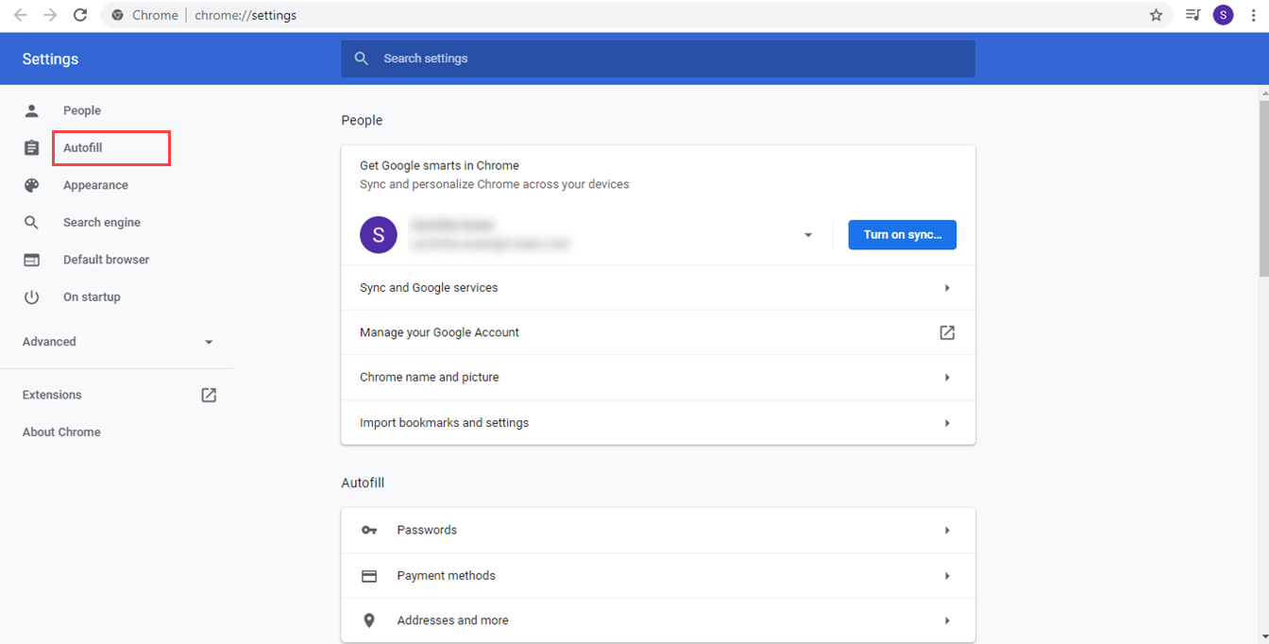
Task: Bookmark this page with the star icon
Action: 1156,15
